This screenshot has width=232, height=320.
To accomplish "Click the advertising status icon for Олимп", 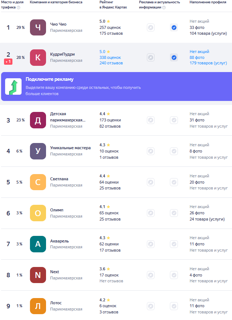I will [151, 213].
